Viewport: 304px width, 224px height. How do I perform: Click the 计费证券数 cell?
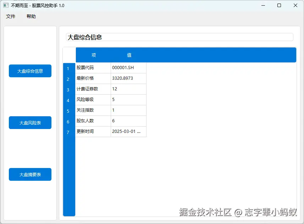(x=93, y=89)
